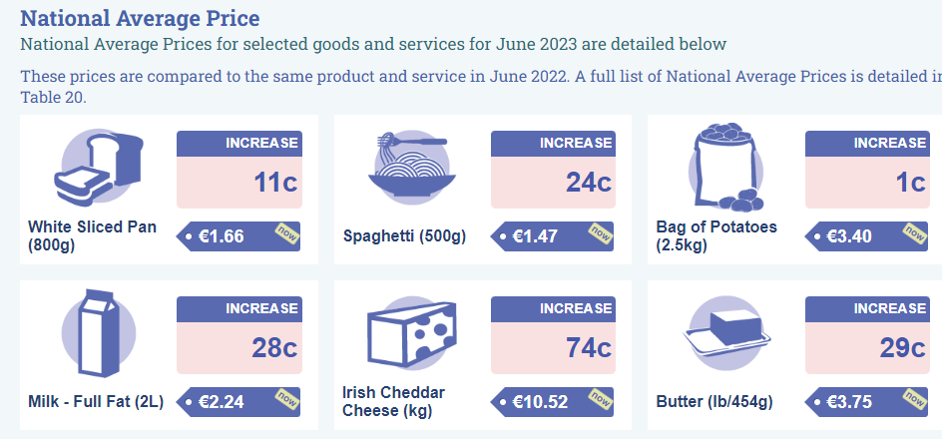Viewport: 942px width, 439px height.
Task: Click the sliced bread loaf icon
Action: [x=99, y=167]
